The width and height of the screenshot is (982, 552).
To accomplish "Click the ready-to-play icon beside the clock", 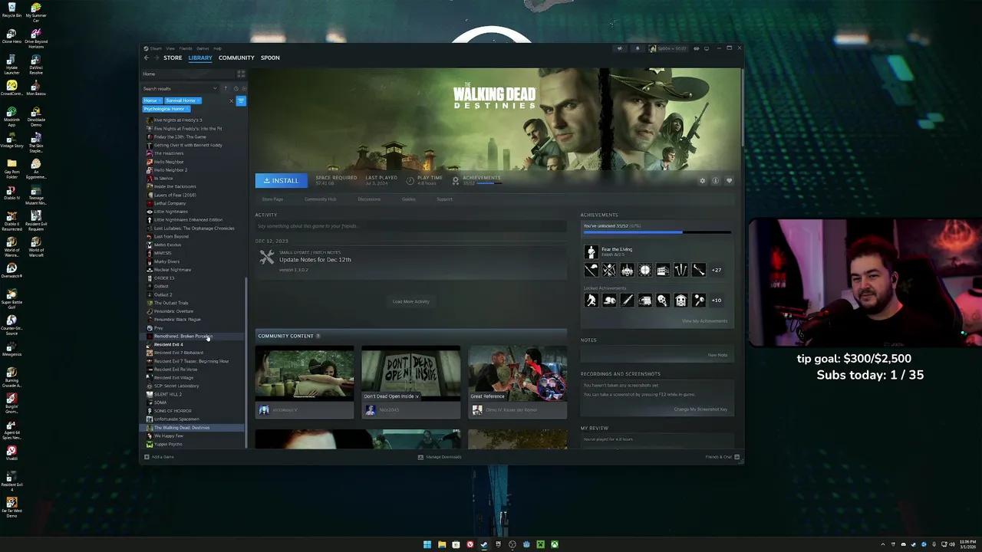I will pos(242,89).
